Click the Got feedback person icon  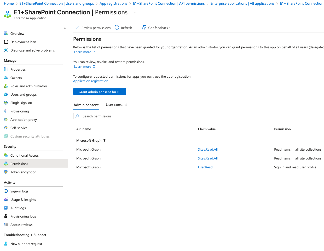(x=144, y=27)
